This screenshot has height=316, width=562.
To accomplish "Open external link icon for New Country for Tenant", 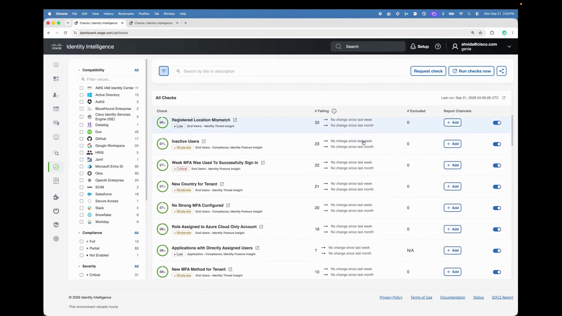I will coord(222,184).
